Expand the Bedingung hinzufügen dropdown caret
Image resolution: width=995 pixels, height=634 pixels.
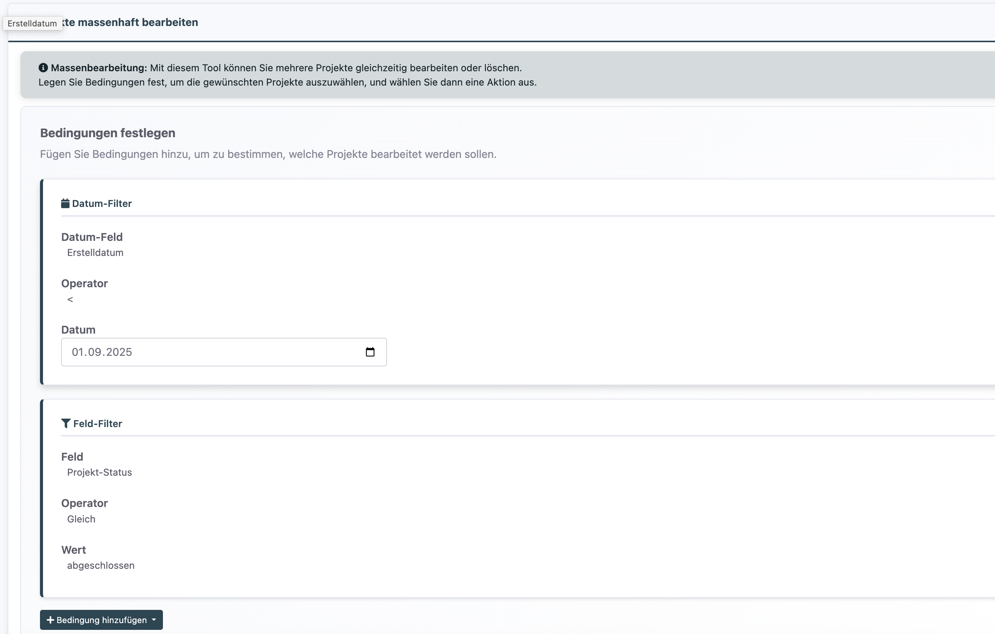(154, 620)
